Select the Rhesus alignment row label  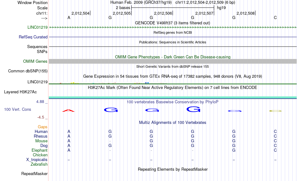(x=41, y=136)
